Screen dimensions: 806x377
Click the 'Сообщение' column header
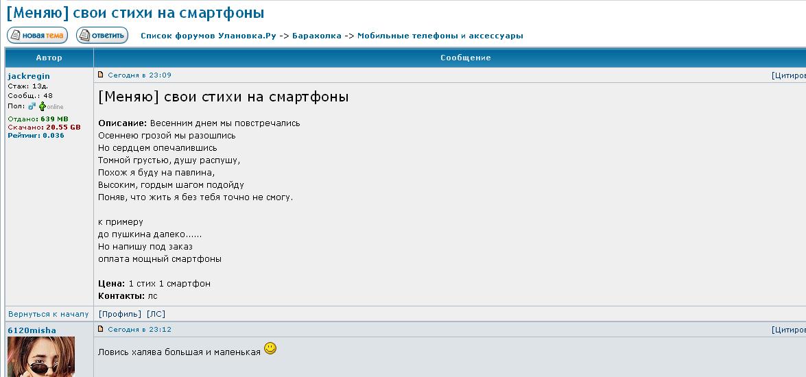(465, 58)
